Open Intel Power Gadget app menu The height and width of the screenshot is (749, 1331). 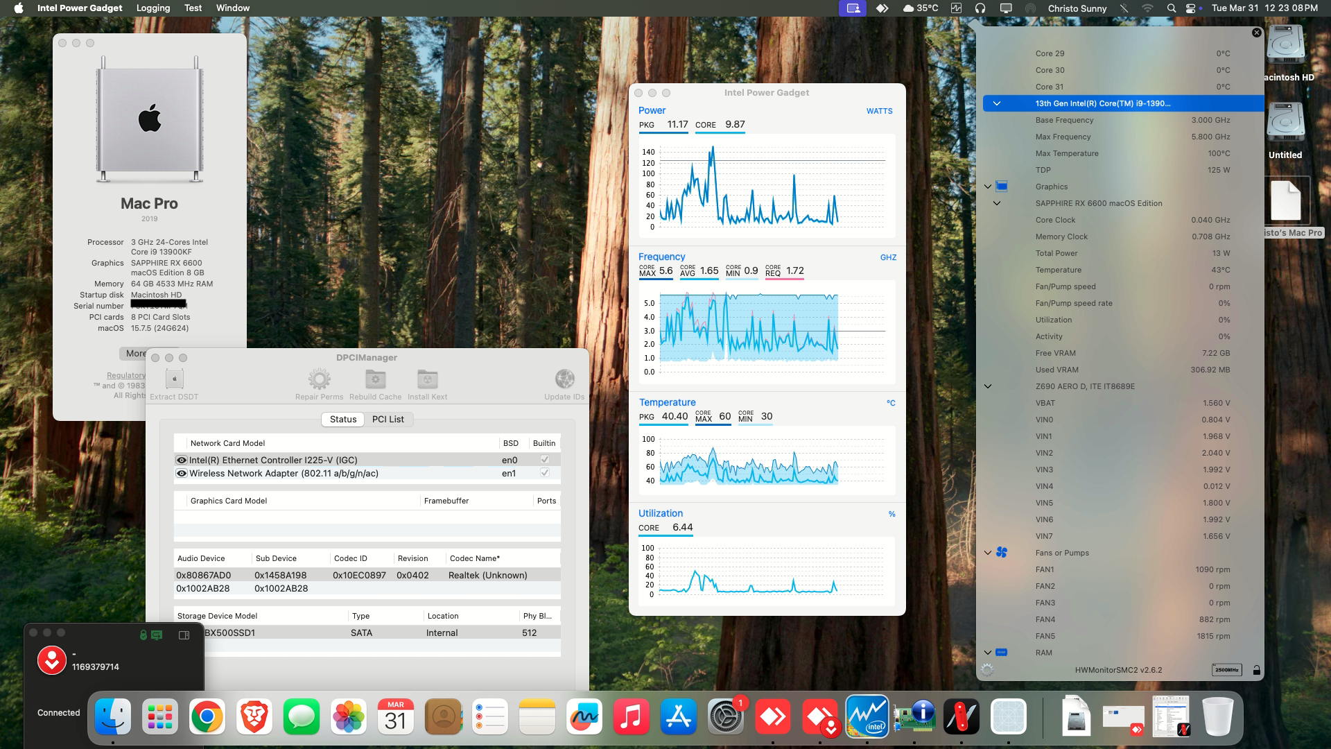pyautogui.click(x=80, y=8)
